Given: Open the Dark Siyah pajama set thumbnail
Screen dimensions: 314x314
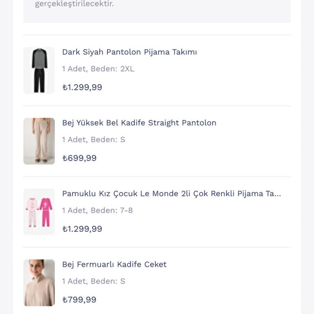Looking at the screenshot, I should pyautogui.click(x=39, y=70).
